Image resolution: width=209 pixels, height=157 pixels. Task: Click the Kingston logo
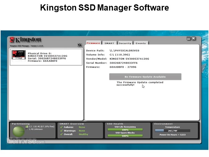(25, 40)
